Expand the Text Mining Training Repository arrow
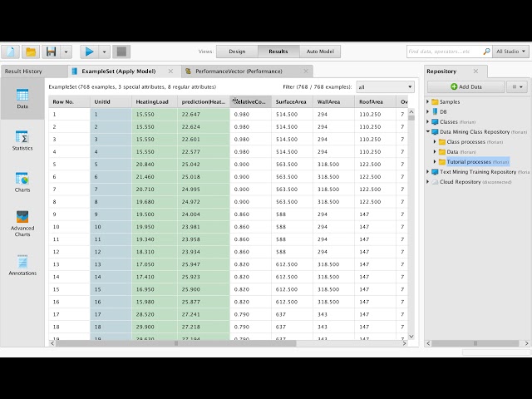The image size is (532, 399). (428, 172)
